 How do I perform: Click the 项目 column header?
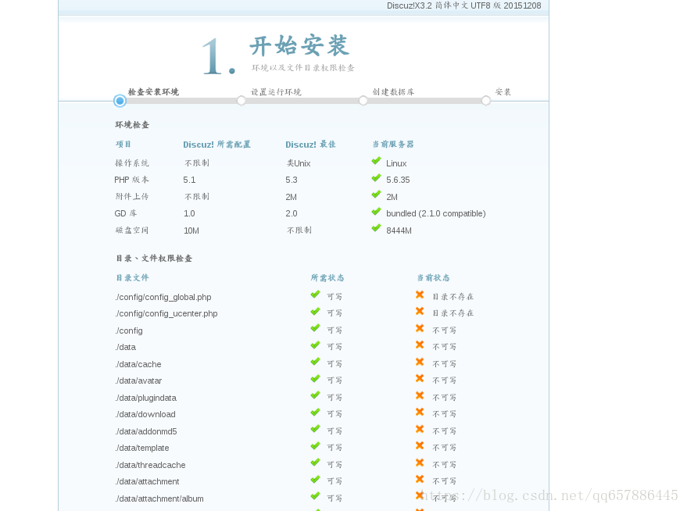point(123,144)
